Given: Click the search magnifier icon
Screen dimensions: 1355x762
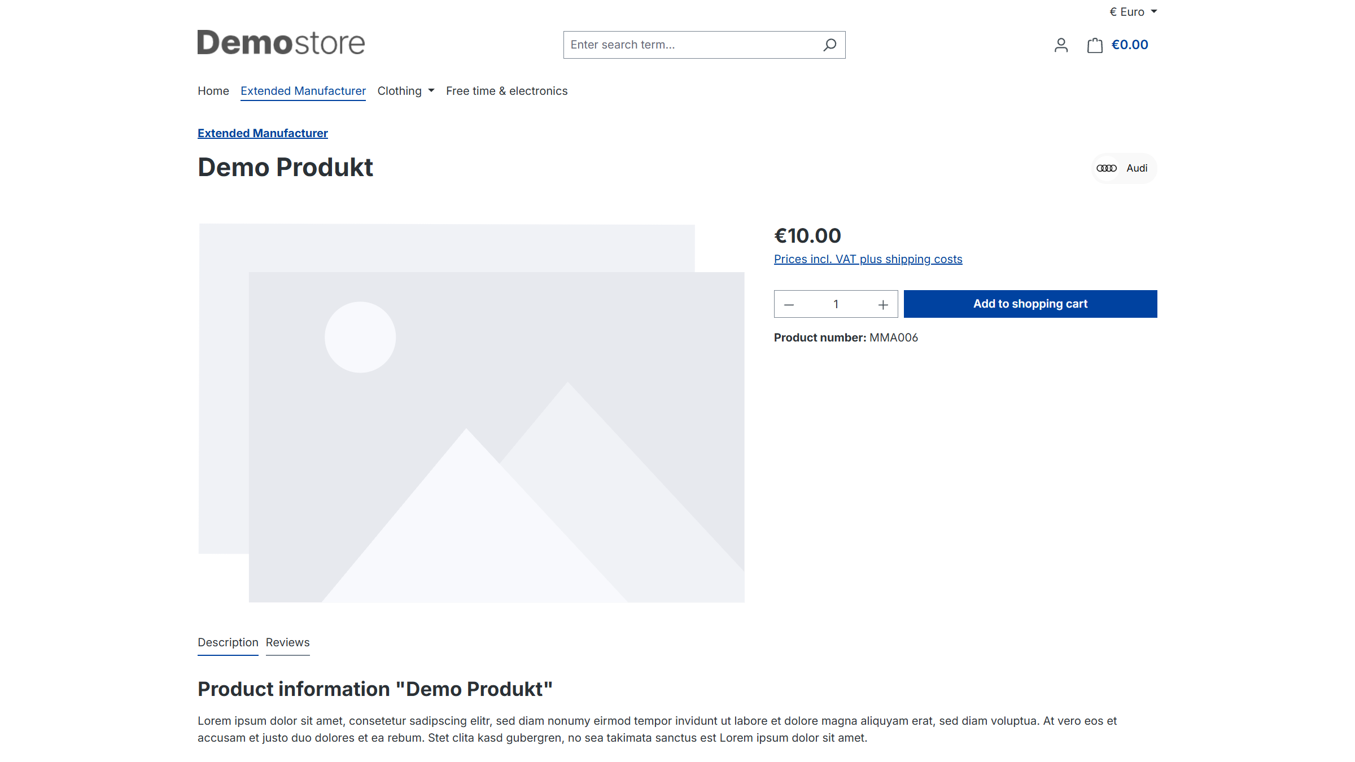Looking at the screenshot, I should pos(829,45).
